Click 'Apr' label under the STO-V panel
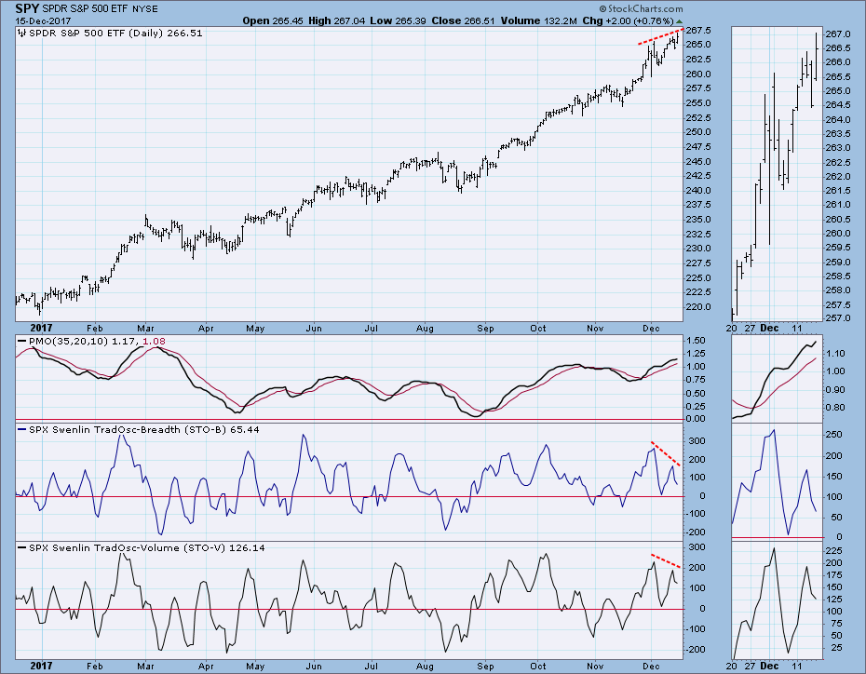Viewport: 866px width, 674px height. [x=206, y=667]
